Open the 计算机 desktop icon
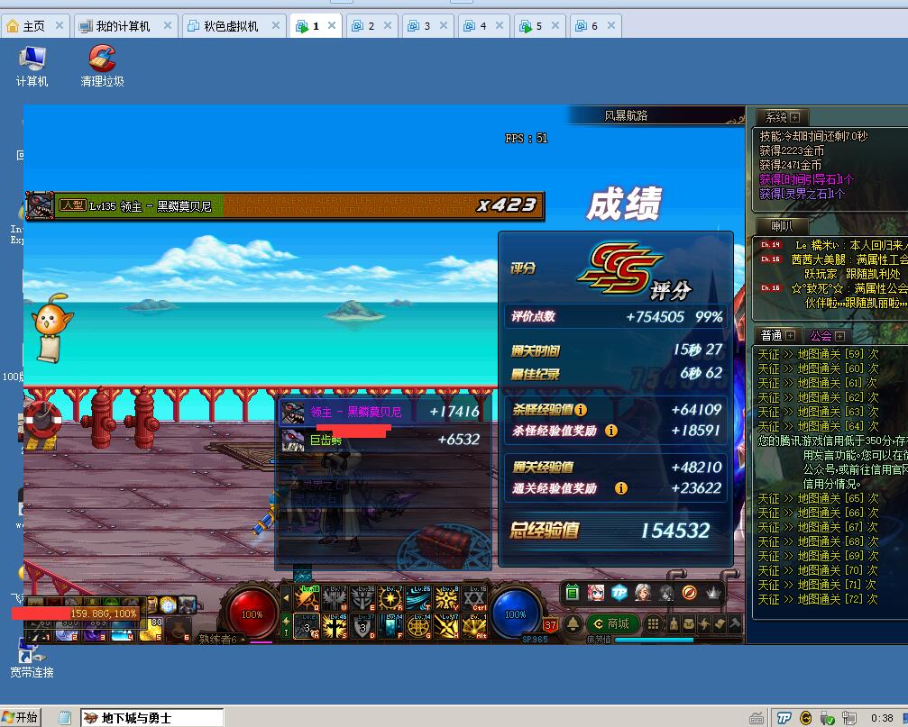The height and width of the screenshot is (727, 908). [x=32, y=67]
